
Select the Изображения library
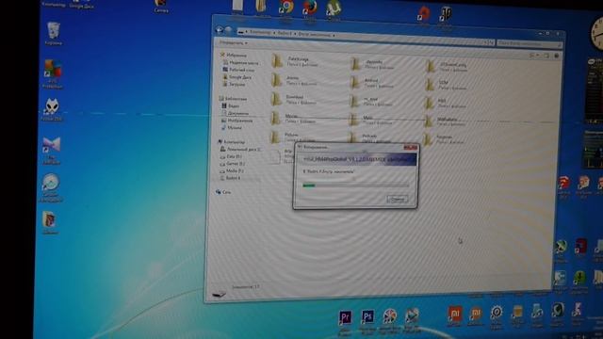click(x=236, y=121)
